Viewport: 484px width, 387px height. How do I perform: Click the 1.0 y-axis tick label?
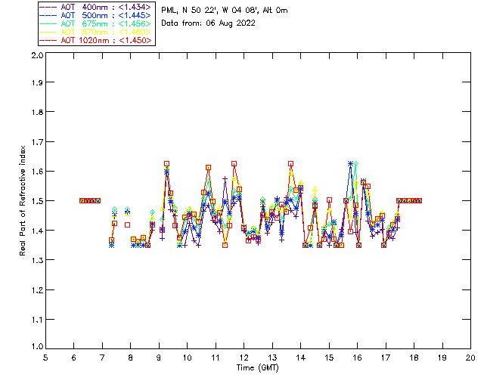pyautogui.click(x=37, y=346)
